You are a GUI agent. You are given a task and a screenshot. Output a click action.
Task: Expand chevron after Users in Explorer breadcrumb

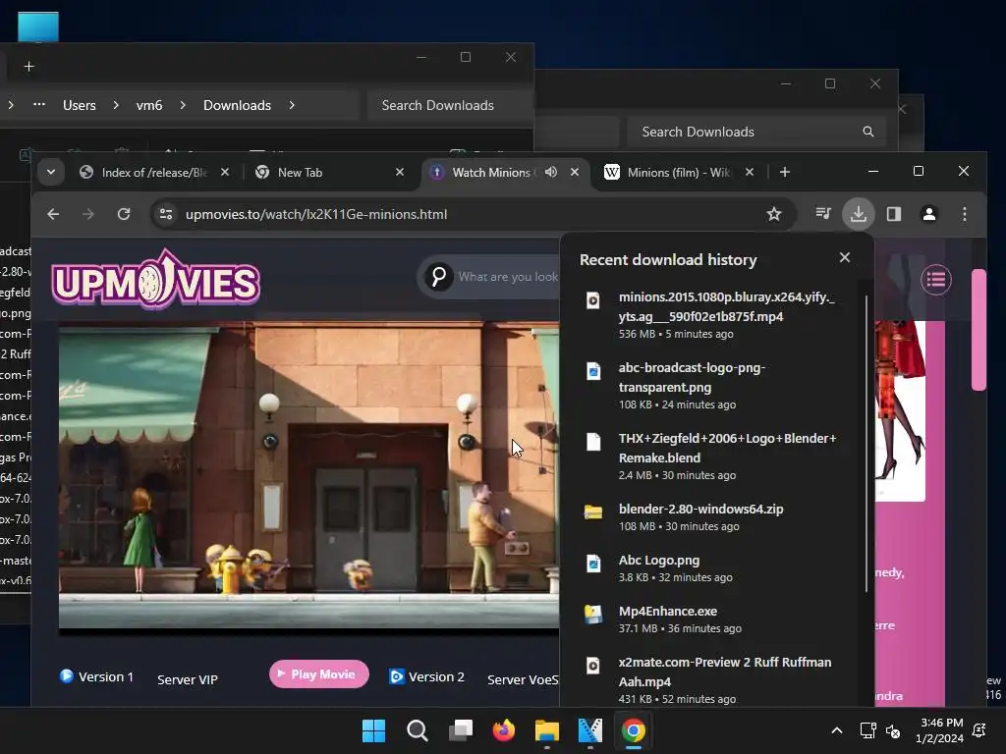click(116, 105)
